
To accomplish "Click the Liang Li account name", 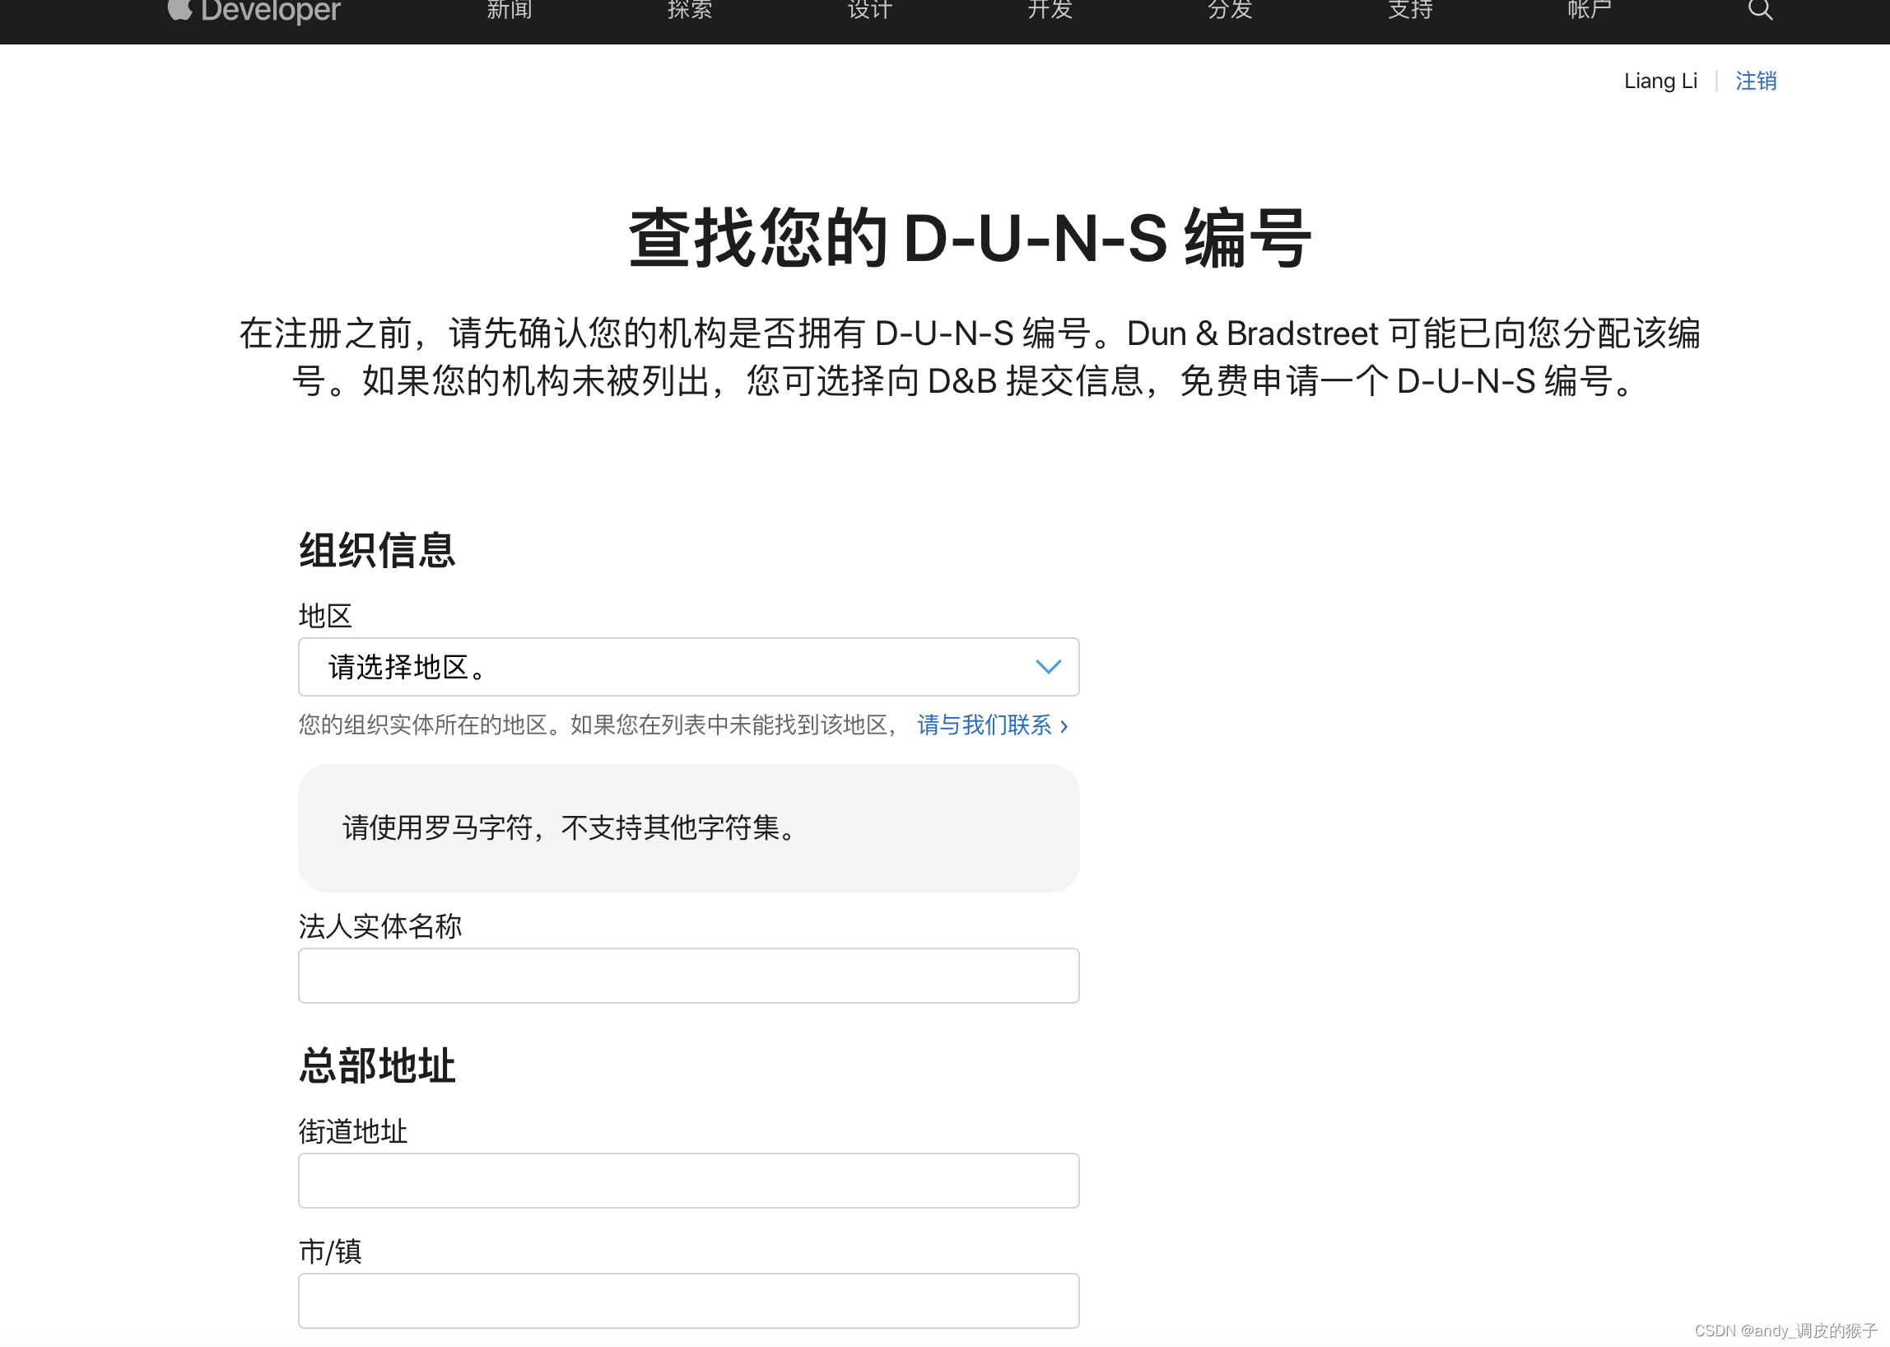I will point(1660,81).
